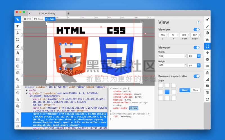This screenshot has width=225, height=140.
Task: Open the Fill paint panel
Action: [x=207, y=20]
